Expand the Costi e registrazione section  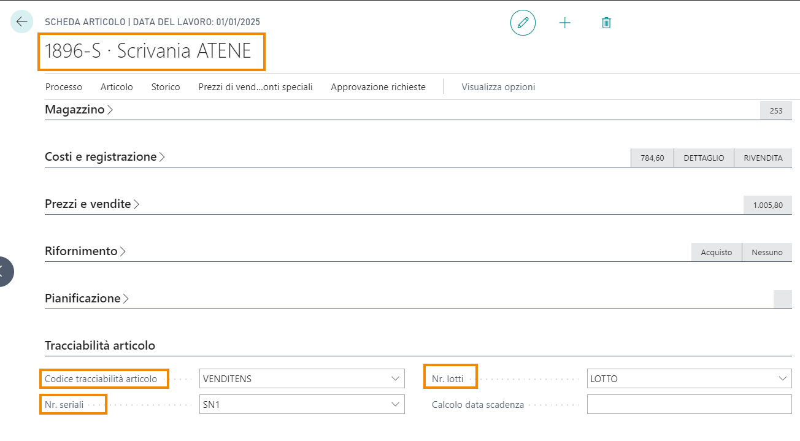click(105, 157)
